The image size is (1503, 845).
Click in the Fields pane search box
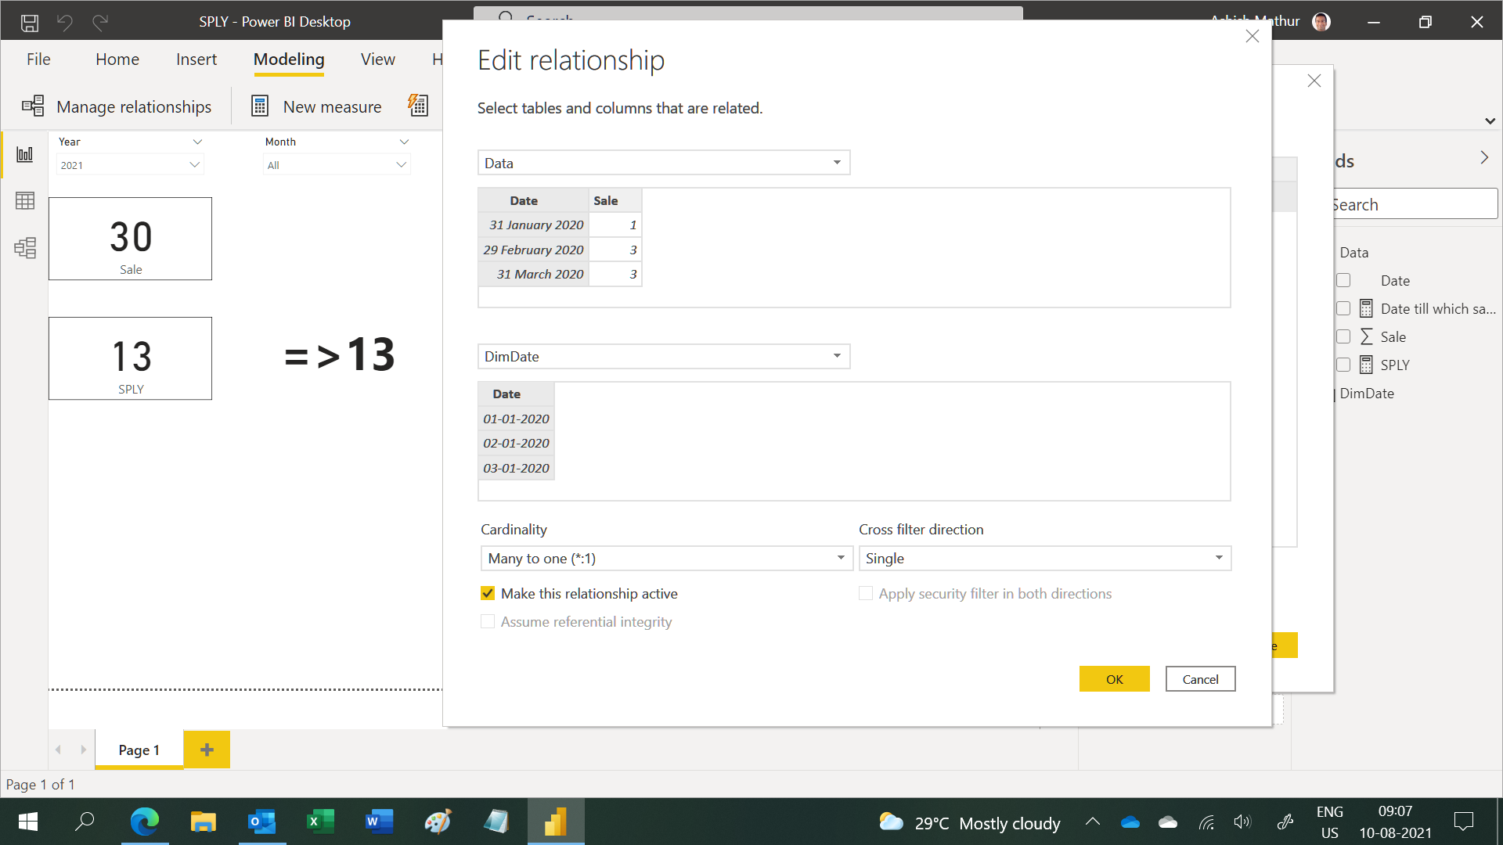point(1417,204)
